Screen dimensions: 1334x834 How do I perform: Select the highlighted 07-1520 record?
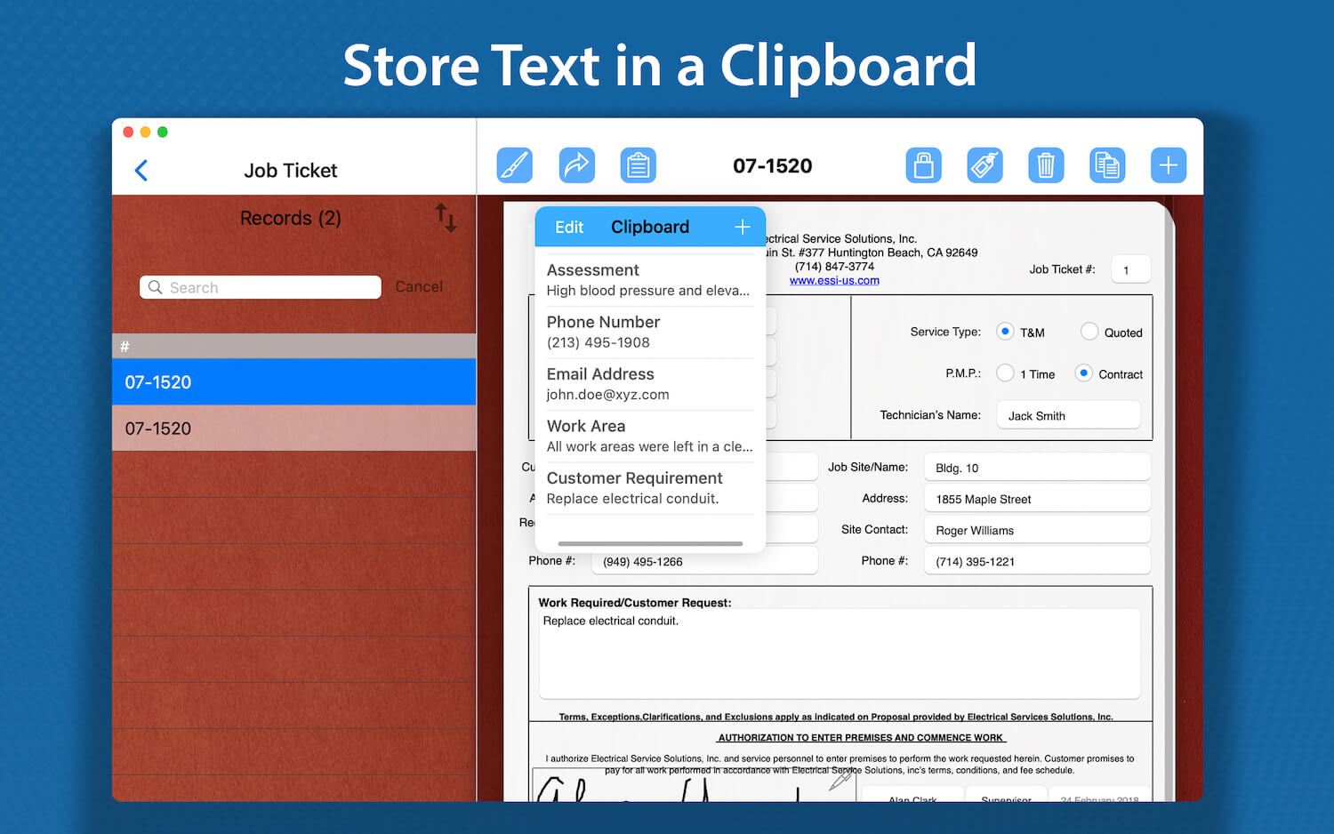293,381
